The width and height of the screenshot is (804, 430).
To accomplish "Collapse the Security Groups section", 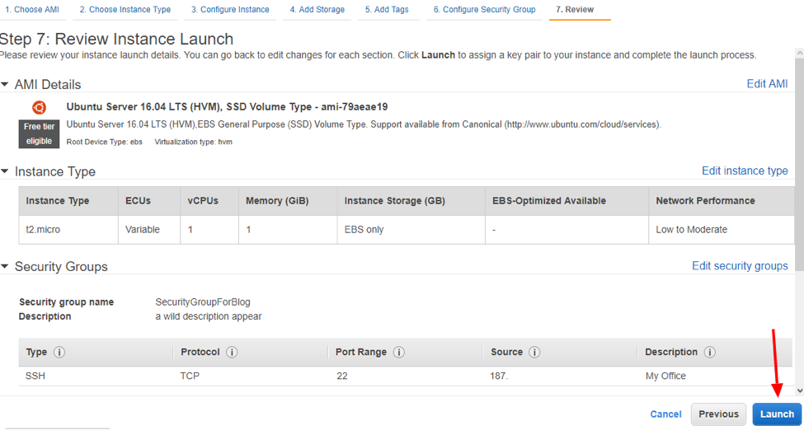I will click(5, 267).
